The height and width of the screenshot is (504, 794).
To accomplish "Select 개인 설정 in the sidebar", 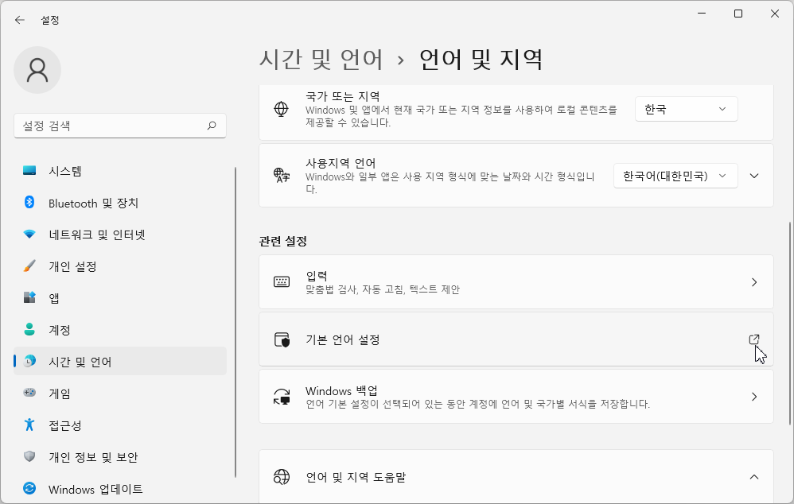I will (x=120, y=266).
